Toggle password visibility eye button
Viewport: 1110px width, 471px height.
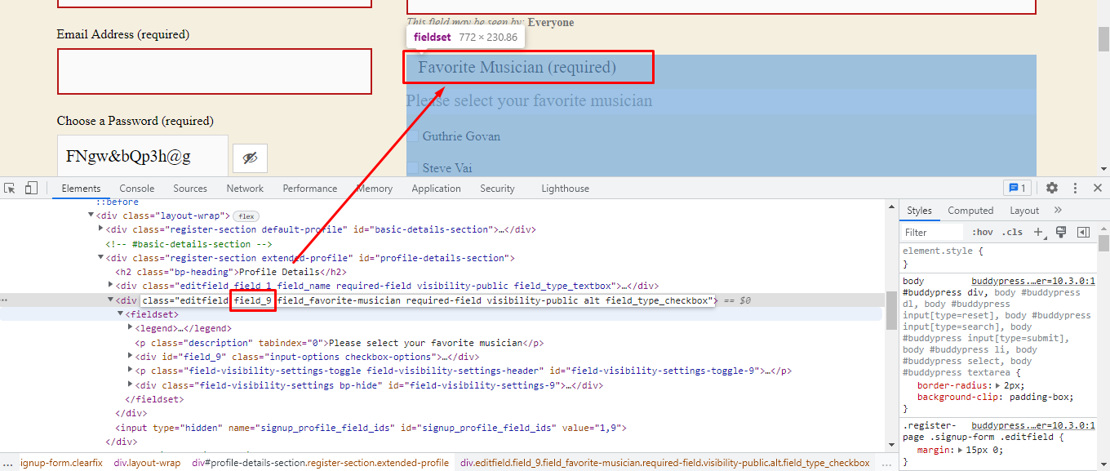[250, 158]
